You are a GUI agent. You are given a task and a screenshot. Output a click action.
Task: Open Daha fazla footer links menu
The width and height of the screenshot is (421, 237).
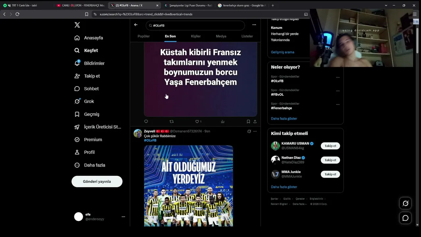(300, 204)
